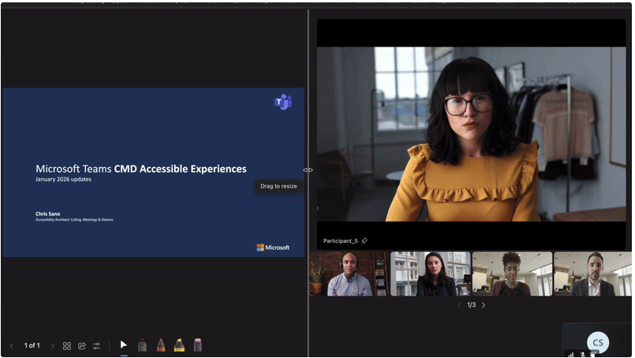Show next page of participant videos
The width and height of the screenshot is (635, 358).
[x=484, y=305]
